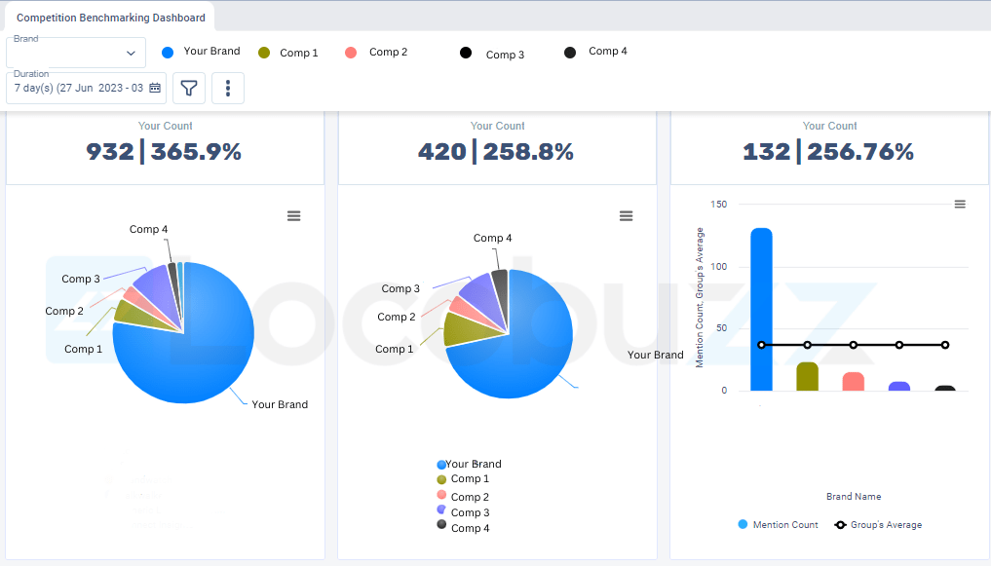Open the Duration date range field
991x566 pixels.
coord(86,88)
